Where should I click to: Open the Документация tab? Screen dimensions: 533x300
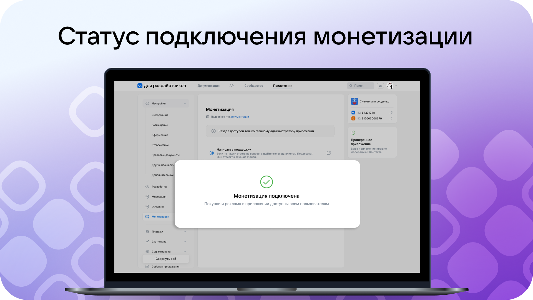pyautogui.click(x=208, y=86)
